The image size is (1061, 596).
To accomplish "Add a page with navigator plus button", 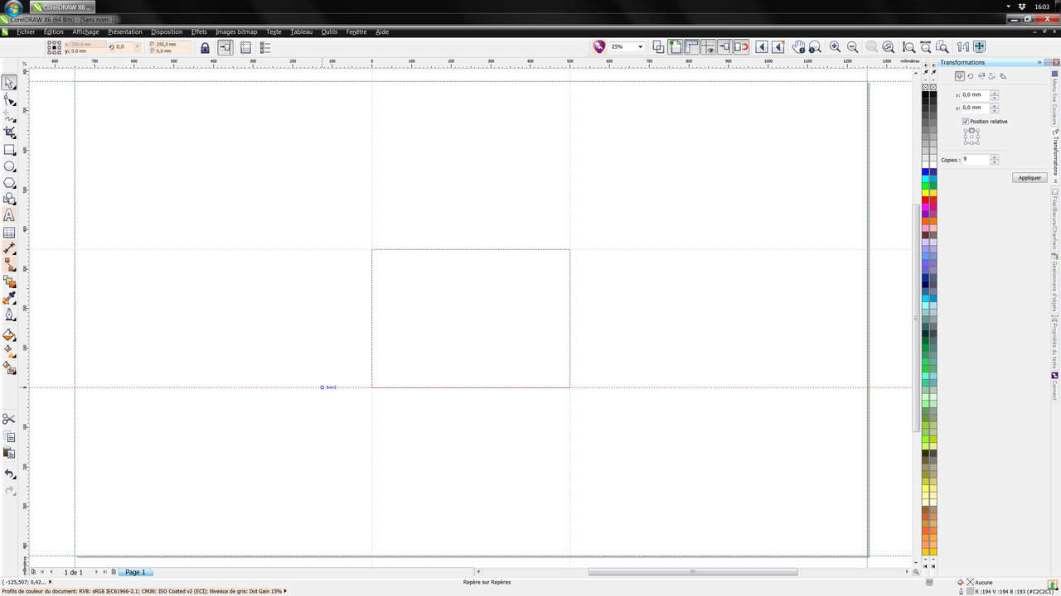I will (114, 572).
